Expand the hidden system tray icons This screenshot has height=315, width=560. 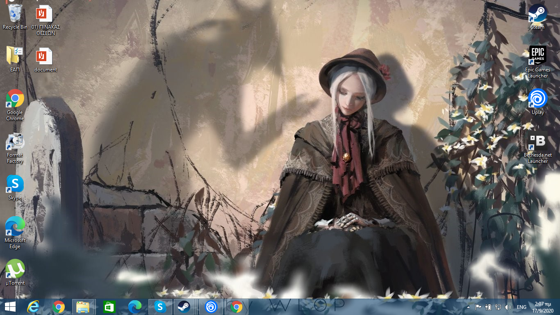(469, 307)
